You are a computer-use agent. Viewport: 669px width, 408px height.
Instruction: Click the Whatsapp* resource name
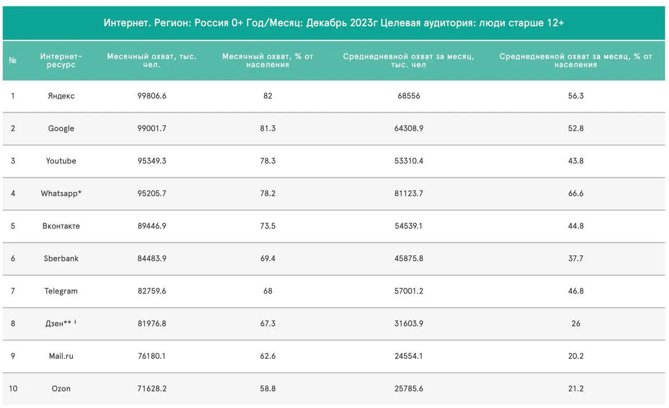pos(61,194)
